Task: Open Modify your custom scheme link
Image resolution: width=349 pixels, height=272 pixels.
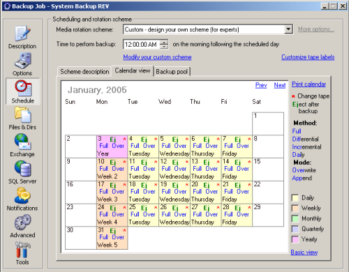Action: (x=157, y=57)
